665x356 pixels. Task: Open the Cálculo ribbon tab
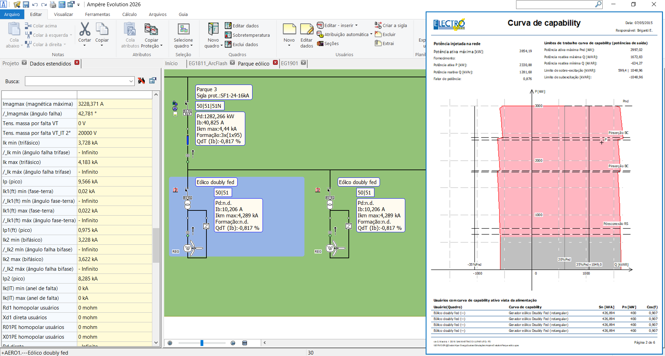click(129, 15)
